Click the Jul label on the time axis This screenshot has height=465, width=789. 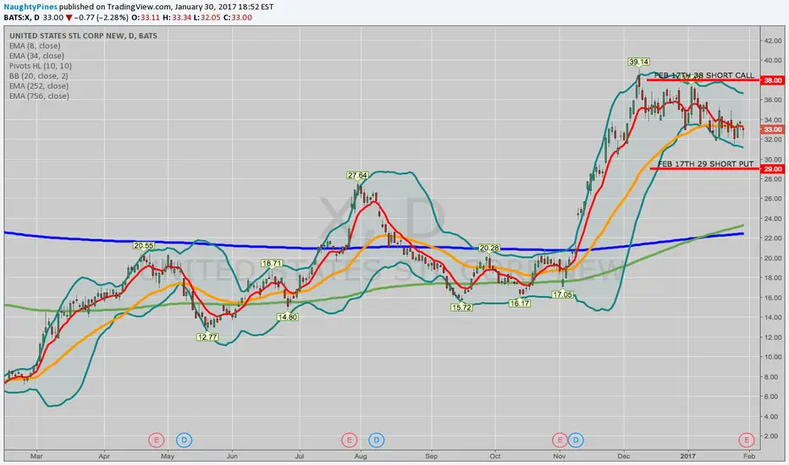[x=300, y=457]
